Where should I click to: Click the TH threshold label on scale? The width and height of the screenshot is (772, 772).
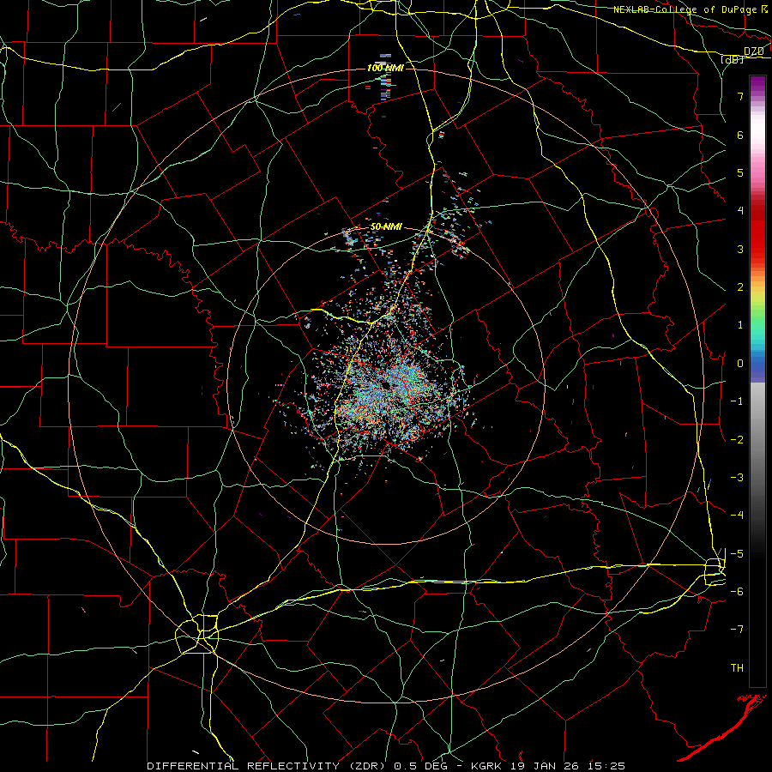tap(737, 668)
